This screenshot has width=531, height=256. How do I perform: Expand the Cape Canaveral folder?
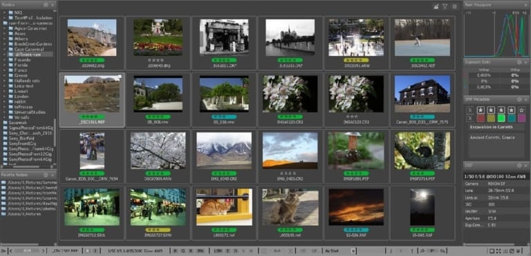click(4, 50)
